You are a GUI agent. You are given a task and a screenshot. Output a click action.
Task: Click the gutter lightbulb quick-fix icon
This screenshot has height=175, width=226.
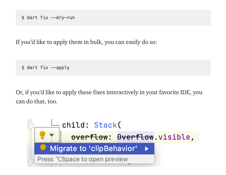tap(42, 135)
